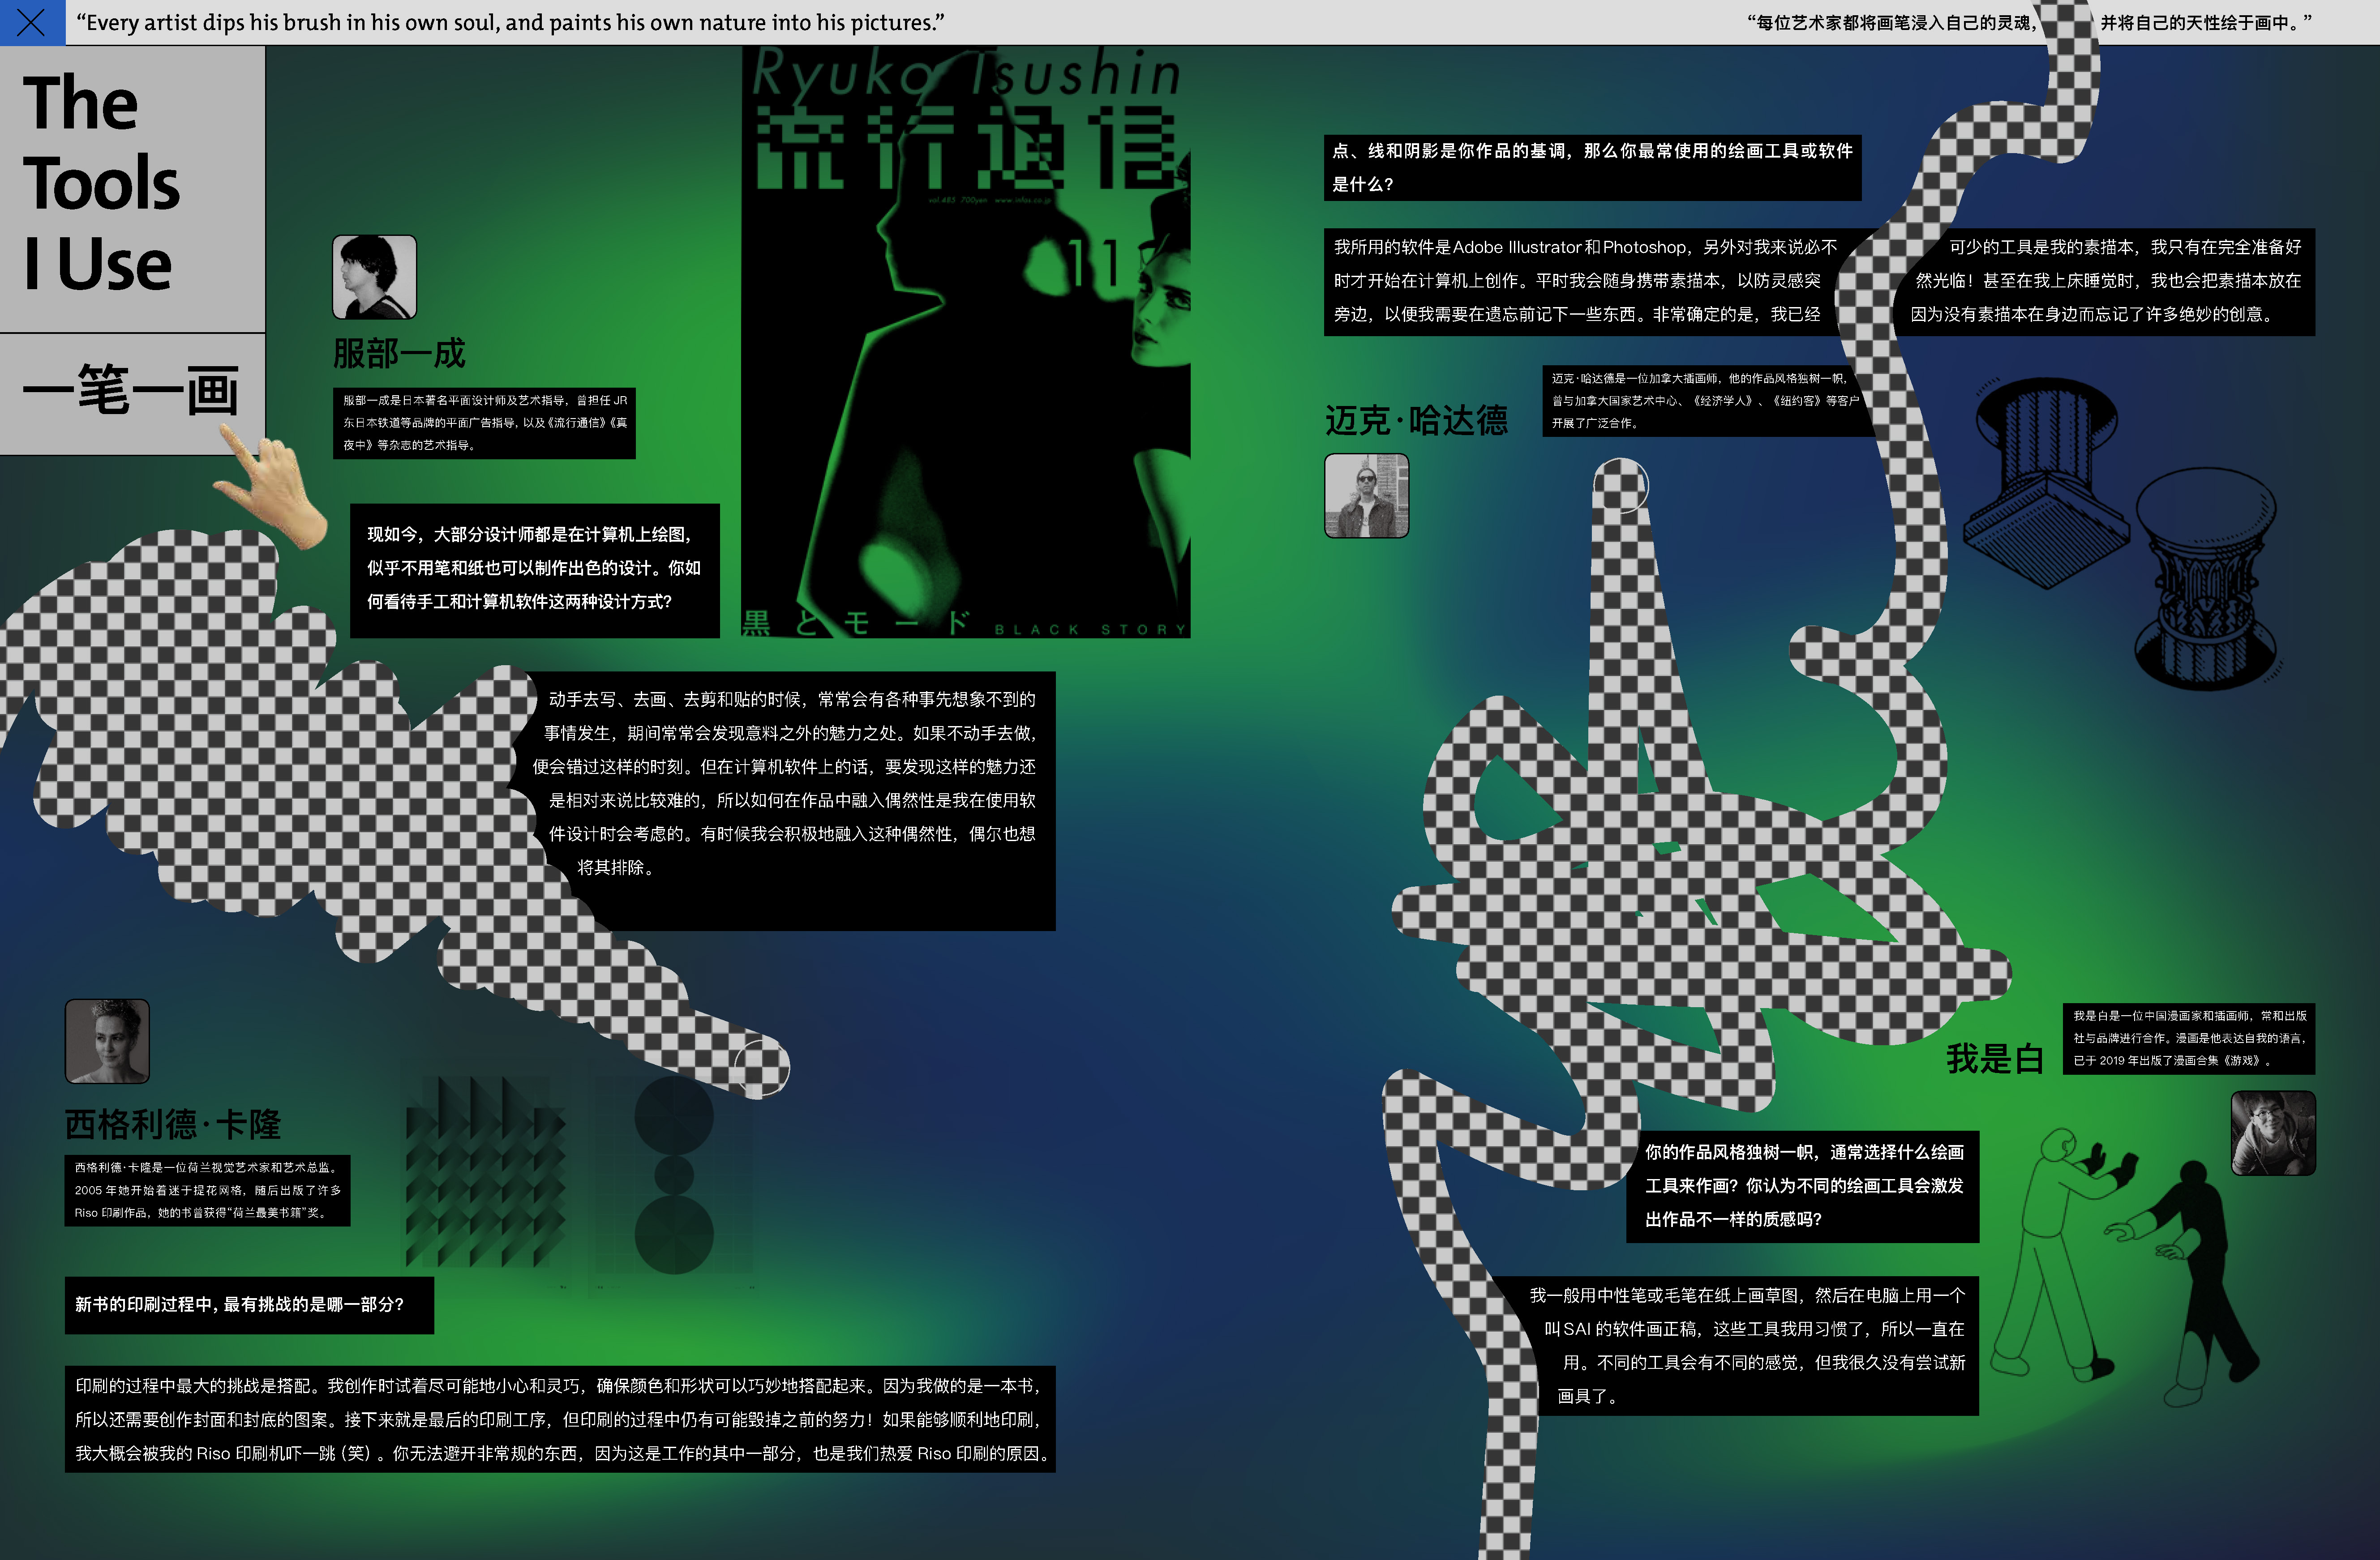This screenshot has height=1560, width=2380.
Task: Click the answer paragraph starting 动手去写、去画
Action: click(790, 783)
